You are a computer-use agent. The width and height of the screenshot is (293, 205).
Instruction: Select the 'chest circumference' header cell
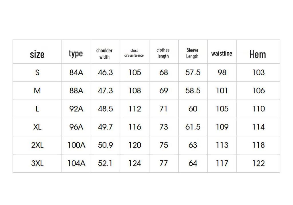tap(134, 53)
